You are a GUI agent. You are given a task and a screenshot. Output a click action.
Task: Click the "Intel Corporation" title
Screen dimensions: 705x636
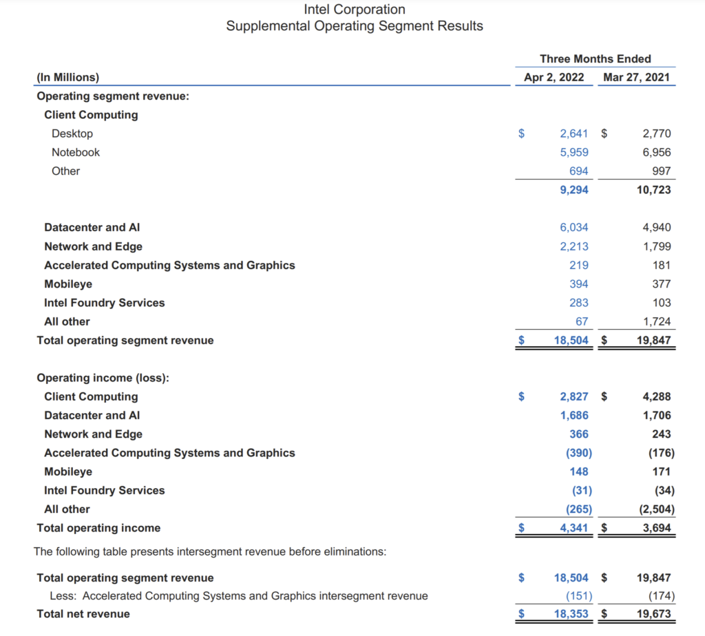point(355,9)
